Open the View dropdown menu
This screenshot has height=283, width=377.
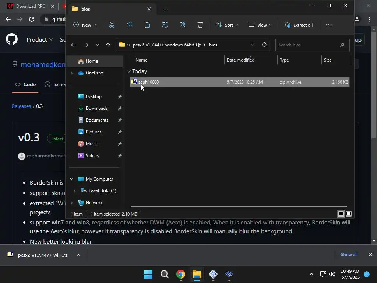[x=260, y=25]
